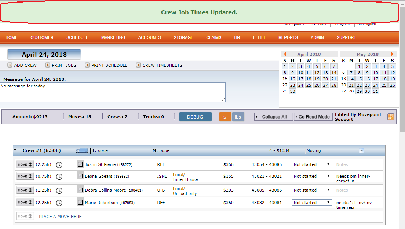Screen dimensions: 405x229
Task: Select April 25 in the calendar
Action: (x=309, y=85)
